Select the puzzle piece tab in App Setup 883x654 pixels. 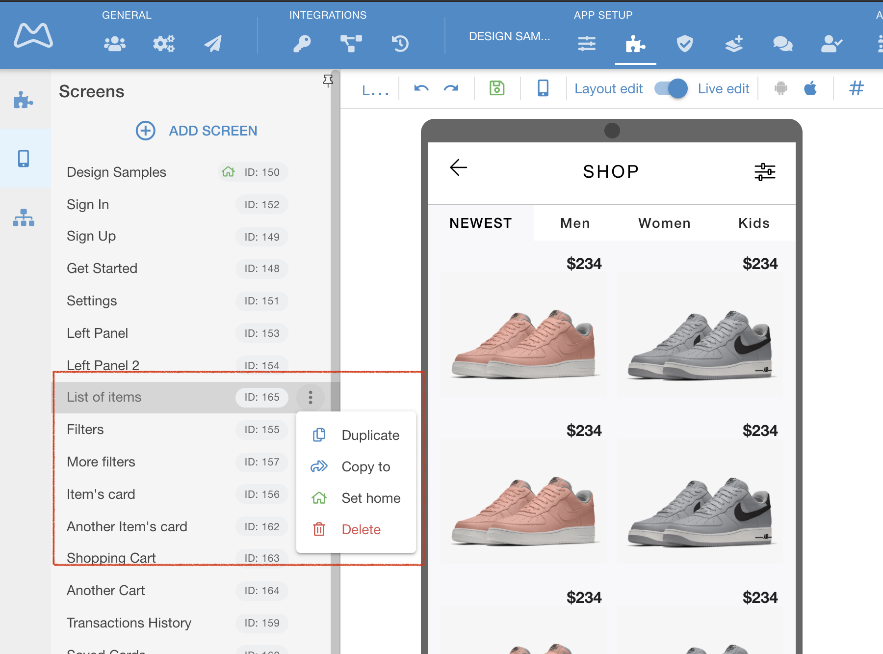(x=635, y=44)
